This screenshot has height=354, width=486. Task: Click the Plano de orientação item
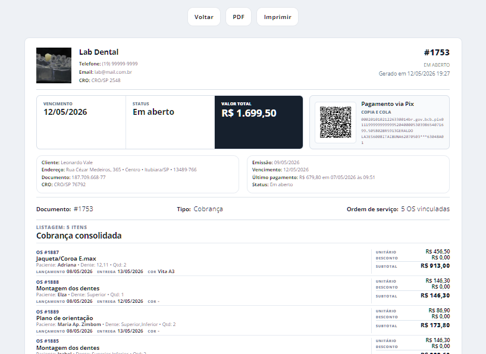click(x=64, y=318)
